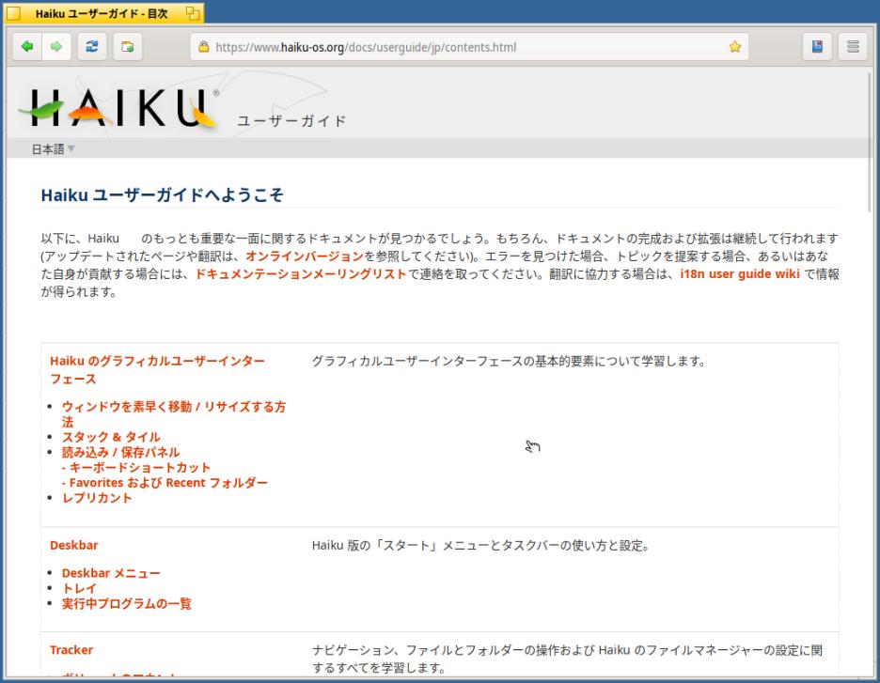Go forward with the right arrow button

point(56,47)
